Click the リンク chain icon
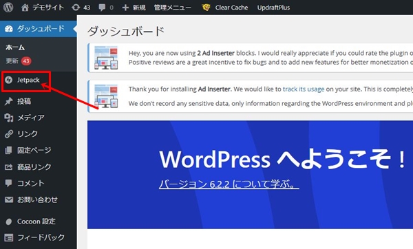 (x=9, y=133)
